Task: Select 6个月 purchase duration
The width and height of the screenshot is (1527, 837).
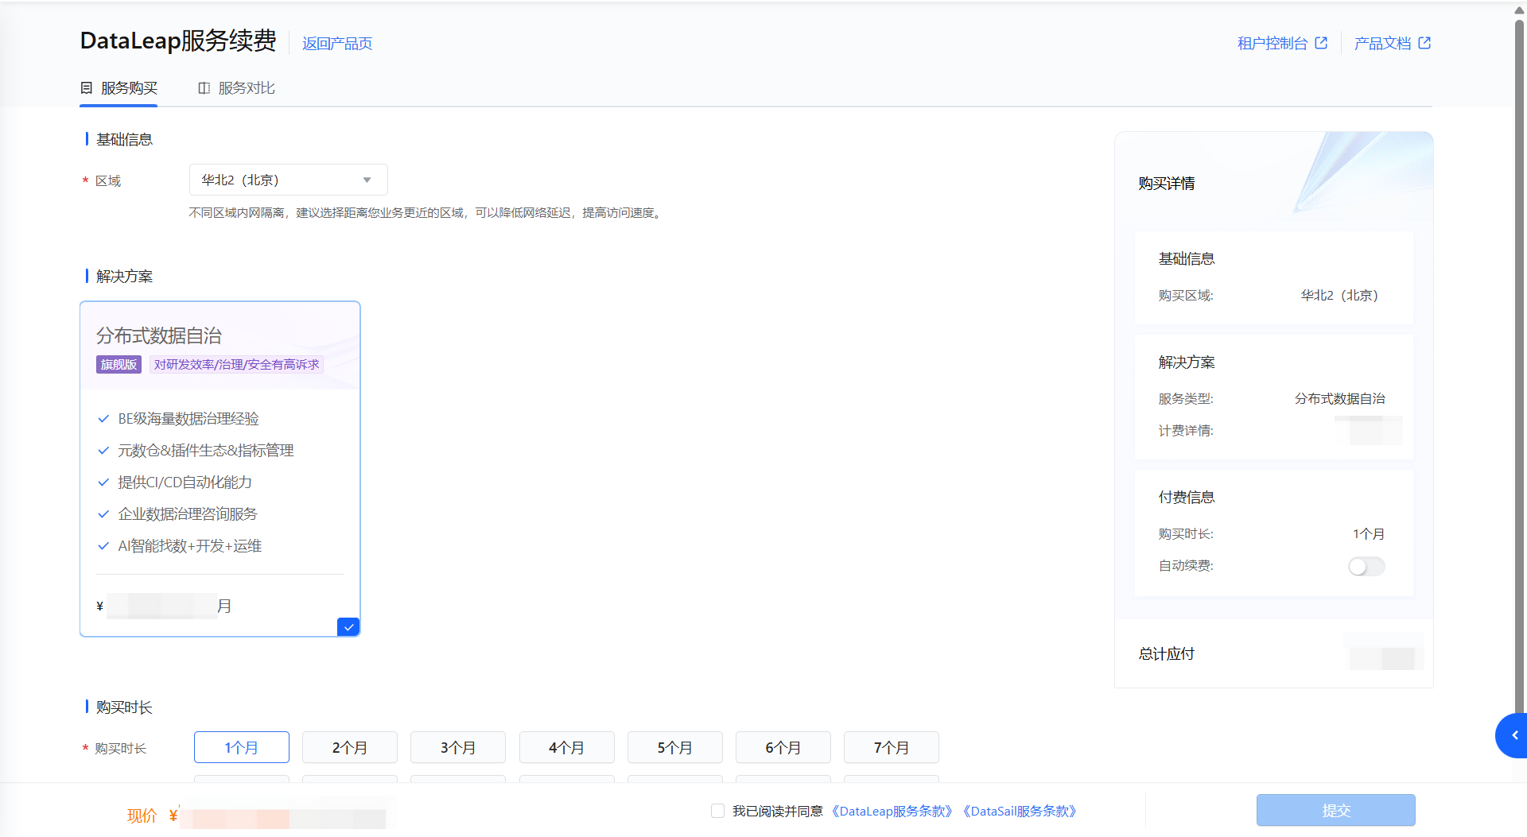Action: [x=783, y=747]
